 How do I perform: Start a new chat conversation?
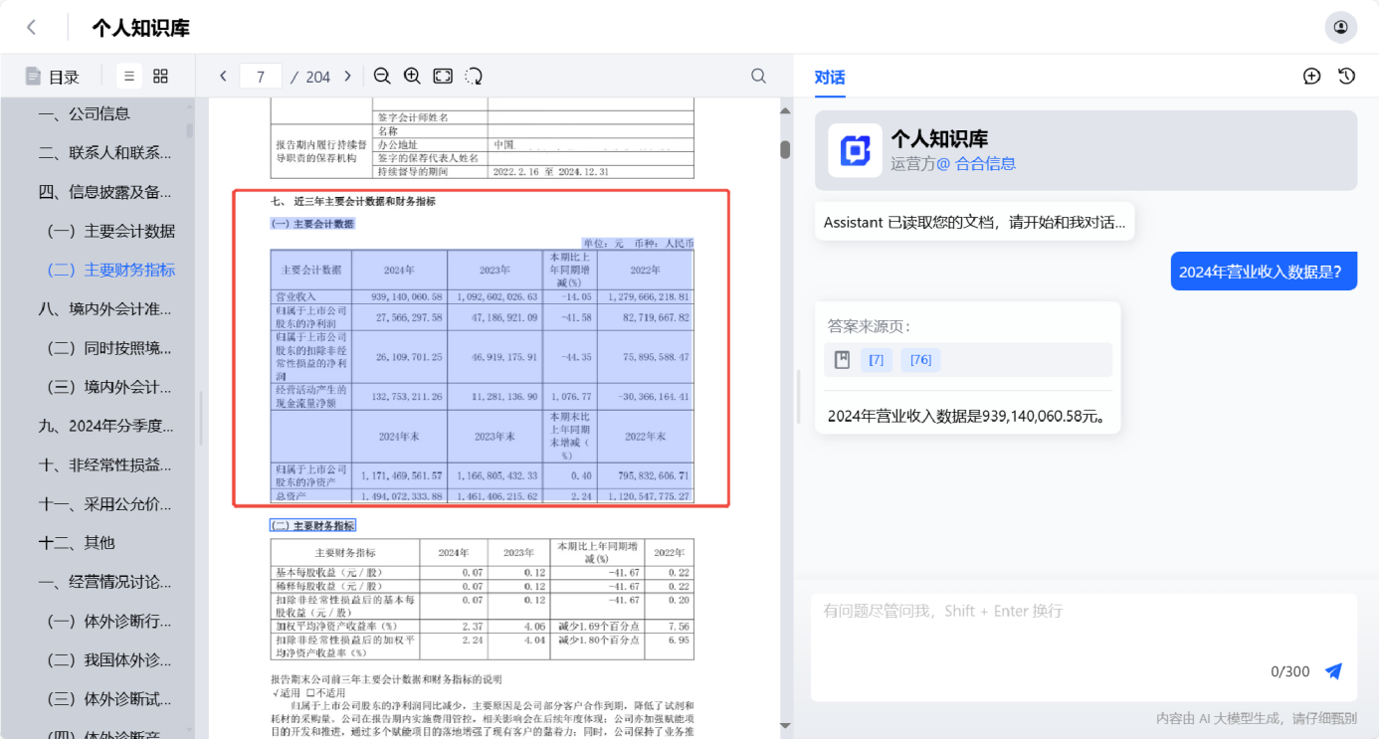tap(1311, 75)
